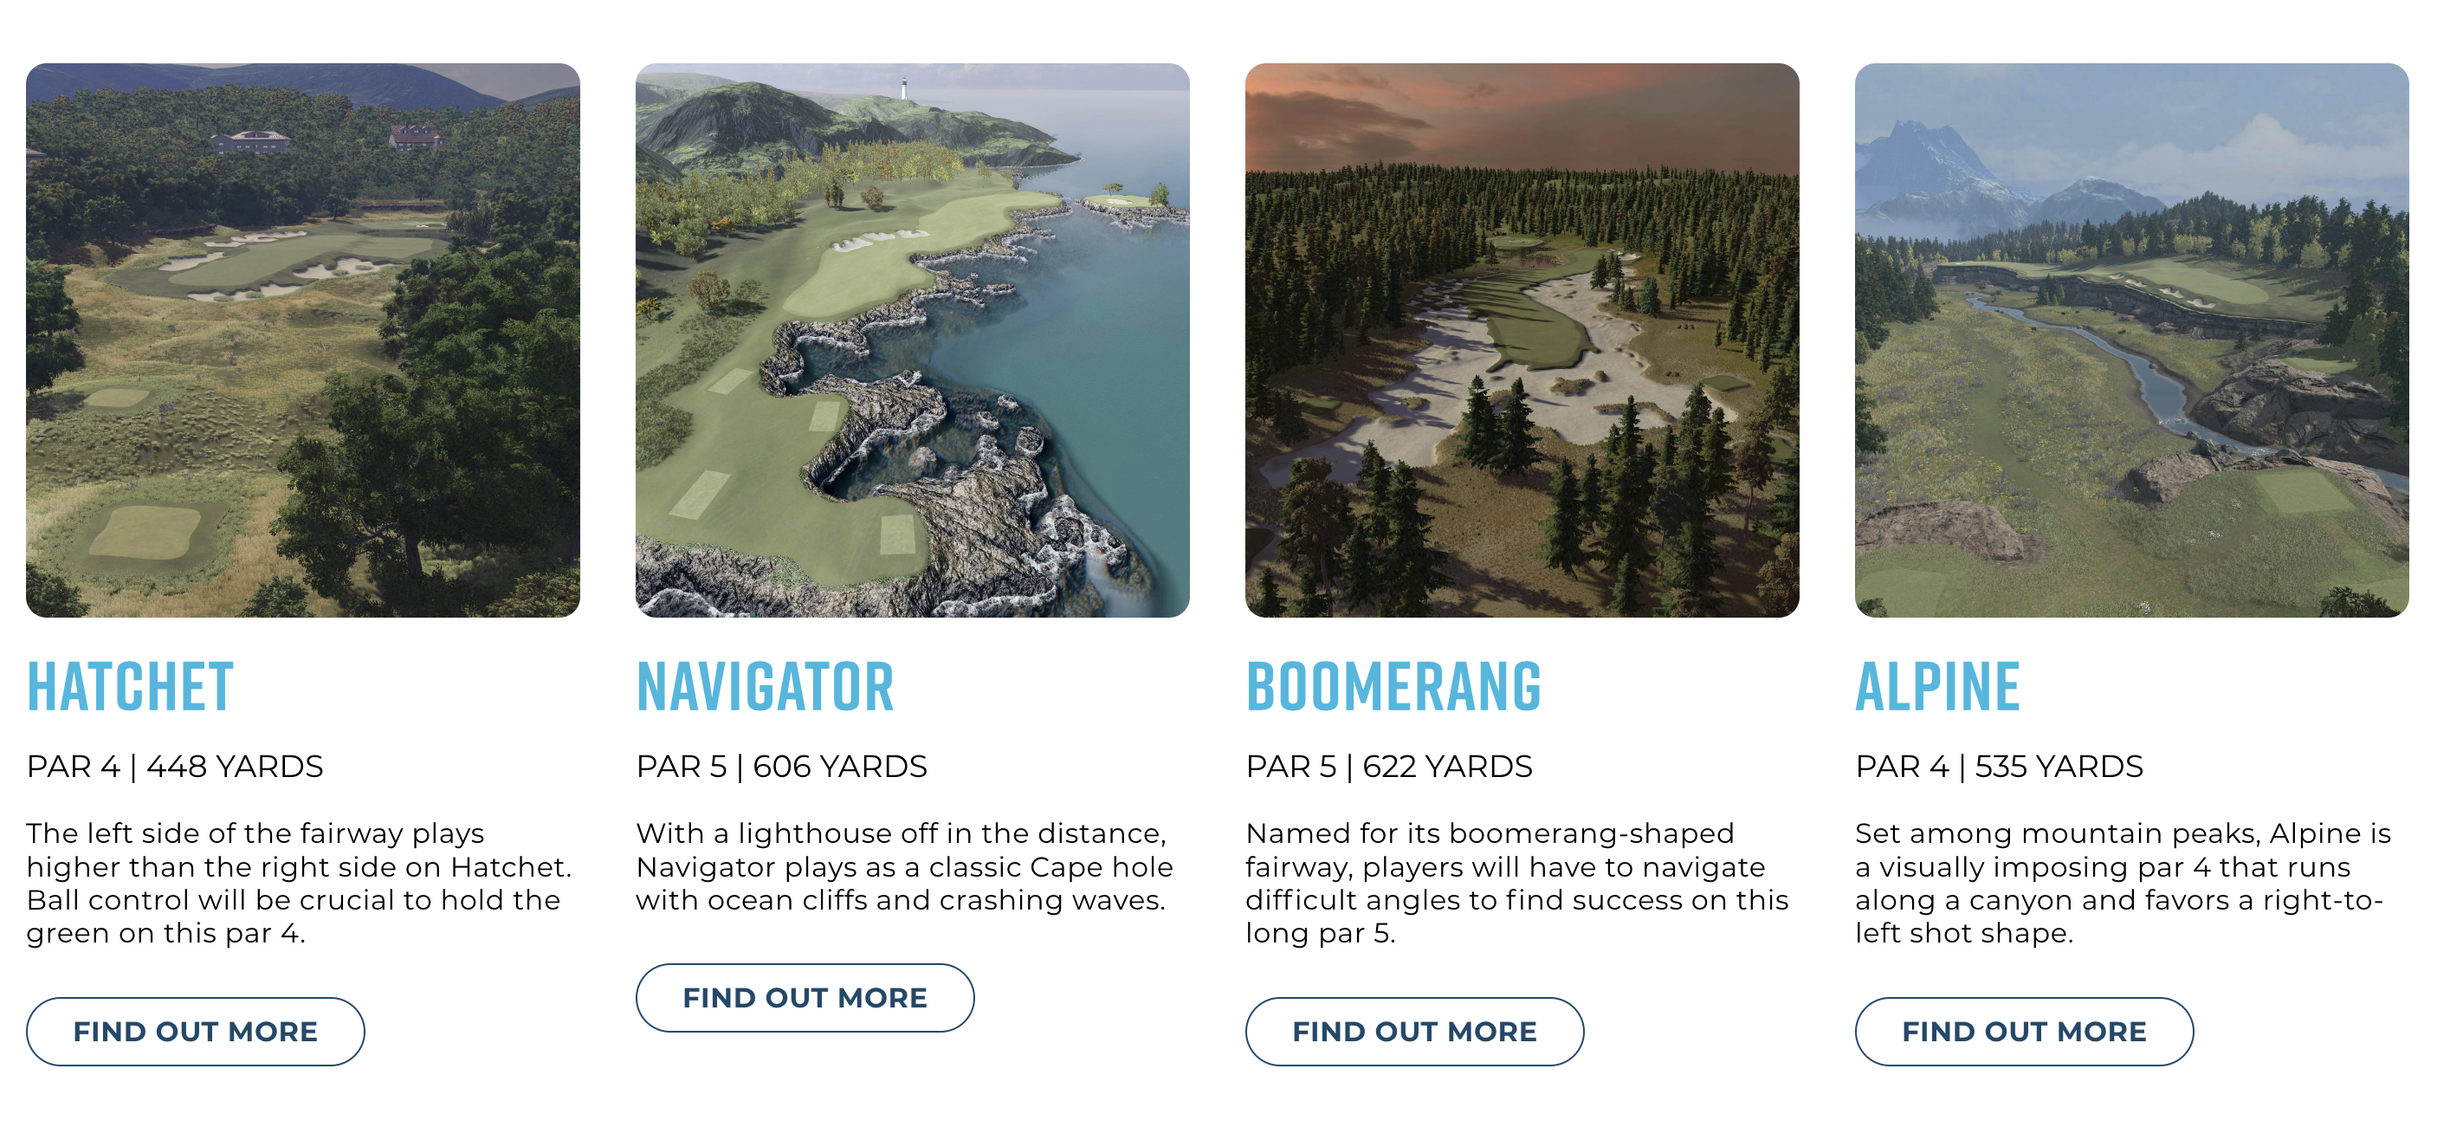Select the Boomerang forest hole image

(x=1522, y=340)
